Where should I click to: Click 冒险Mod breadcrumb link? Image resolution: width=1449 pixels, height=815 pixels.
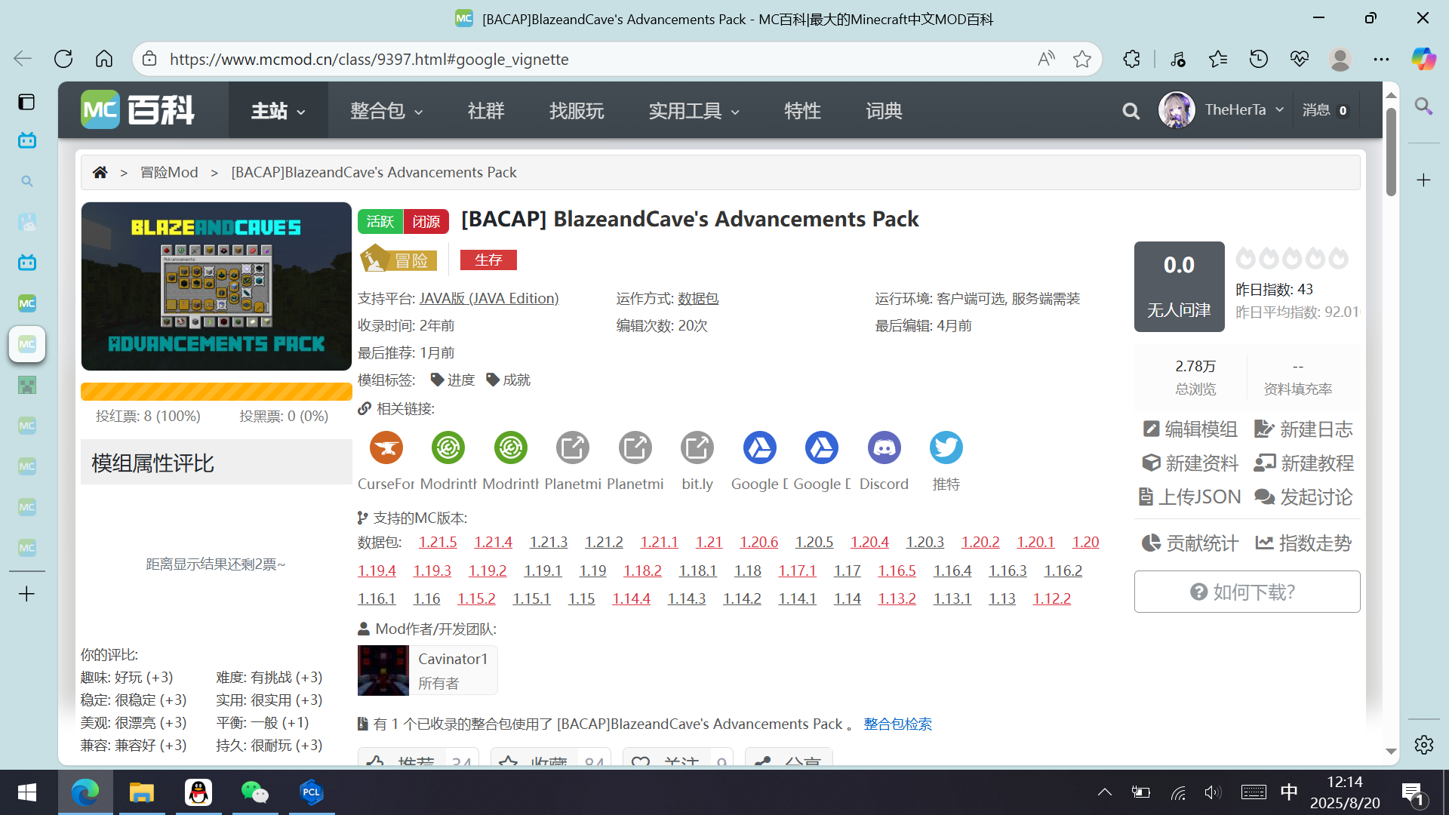(x=169, y=172)
